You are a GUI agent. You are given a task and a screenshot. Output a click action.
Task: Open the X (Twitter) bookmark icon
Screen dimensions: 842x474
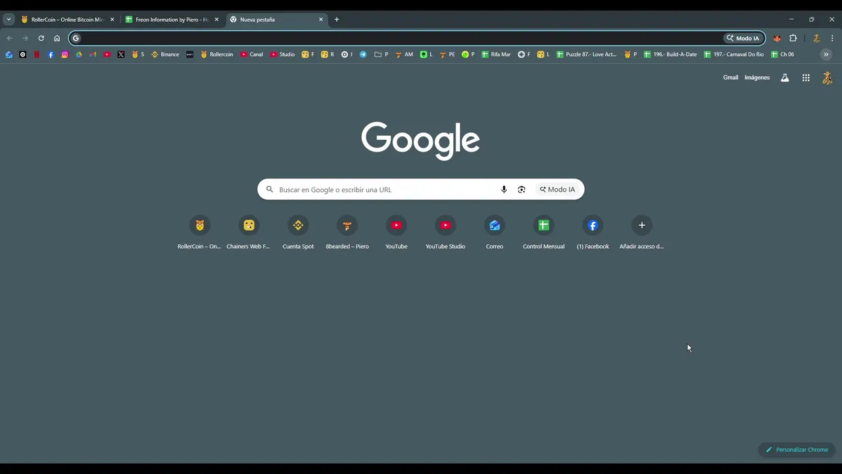pos(121,55)
